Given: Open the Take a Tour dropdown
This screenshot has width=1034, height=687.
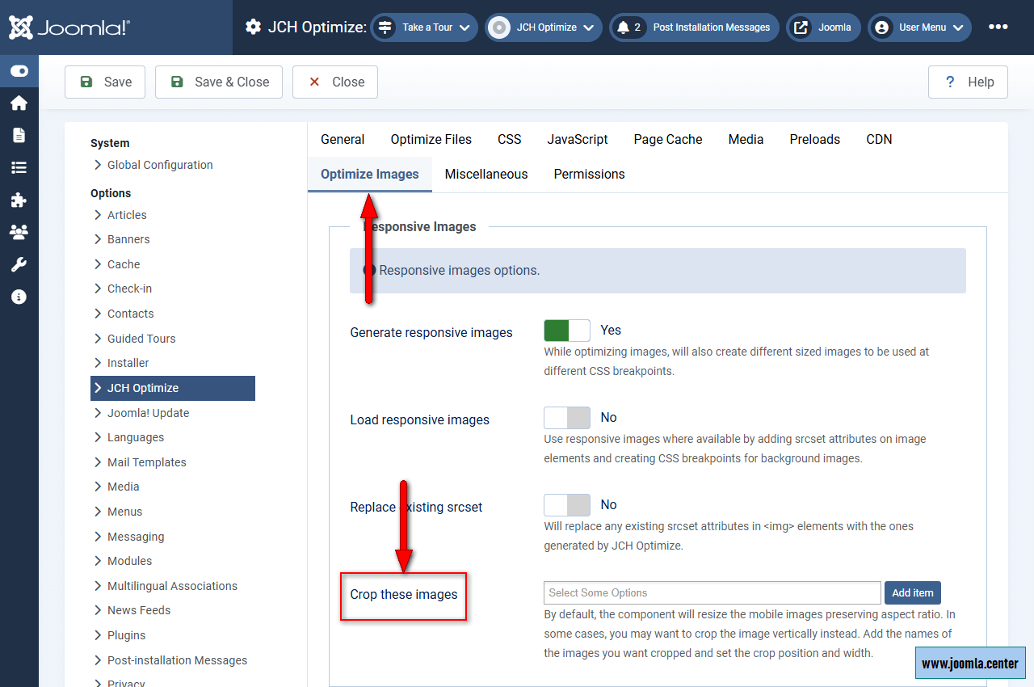Looking at the screenshot, I should pyautogui.click(x=424, y=27).
